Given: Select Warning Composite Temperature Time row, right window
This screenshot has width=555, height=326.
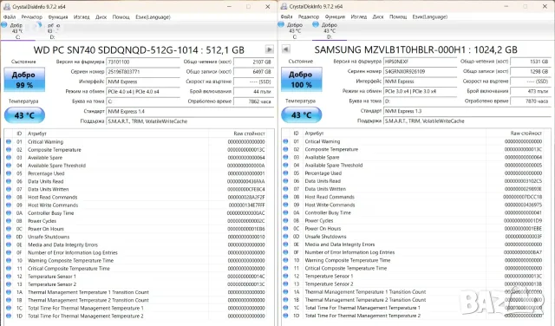Looking at the screenshot, I should [x=415, y=260].
